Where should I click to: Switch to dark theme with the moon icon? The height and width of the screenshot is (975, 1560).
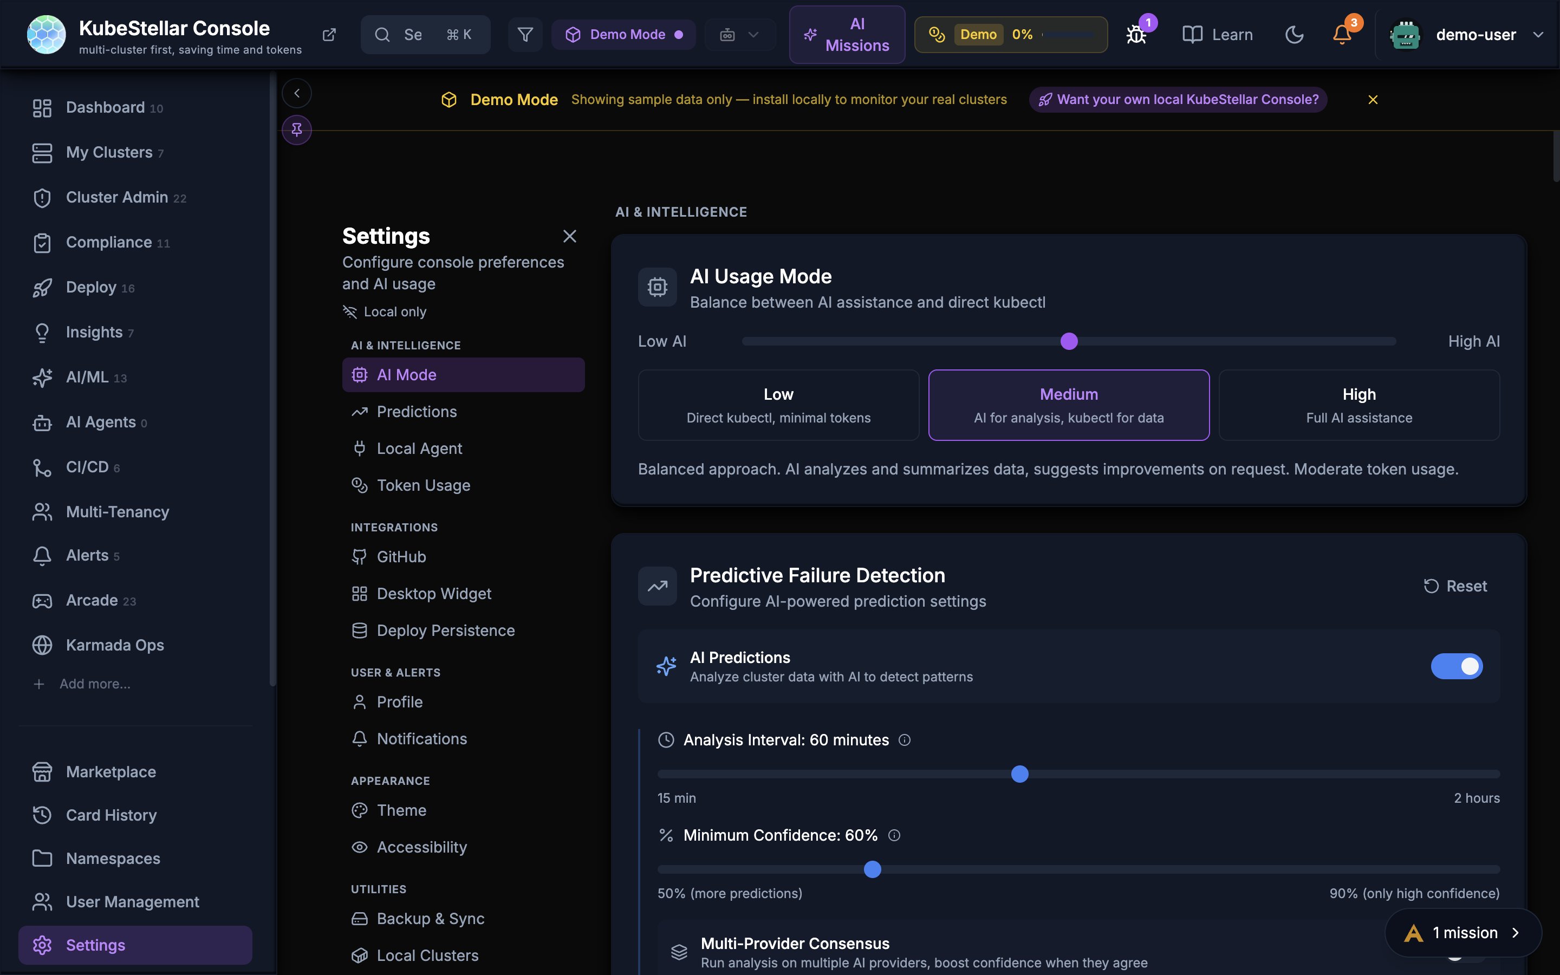[x=1293, y=35]
